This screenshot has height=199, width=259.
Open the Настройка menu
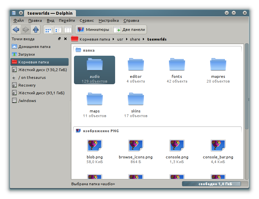[109, 20]
